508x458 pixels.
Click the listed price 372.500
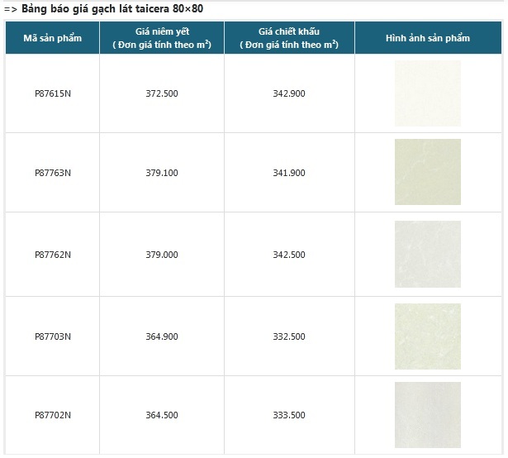point(162,93)
